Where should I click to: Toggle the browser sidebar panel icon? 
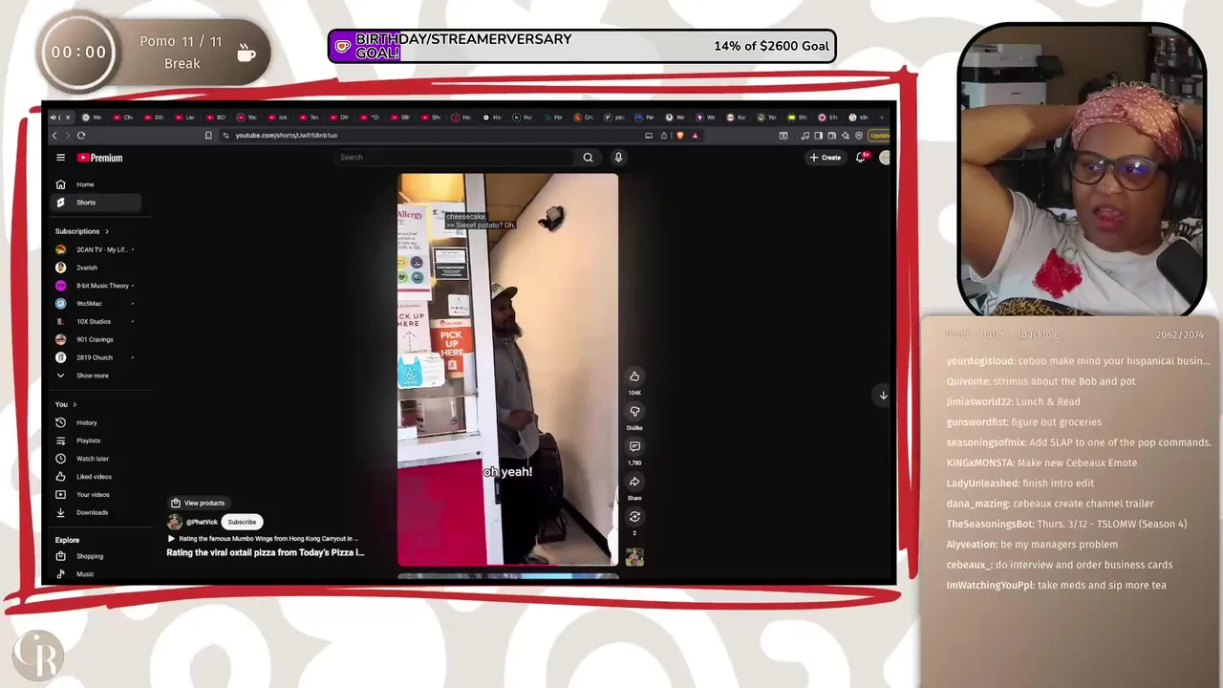click(819, 136)
